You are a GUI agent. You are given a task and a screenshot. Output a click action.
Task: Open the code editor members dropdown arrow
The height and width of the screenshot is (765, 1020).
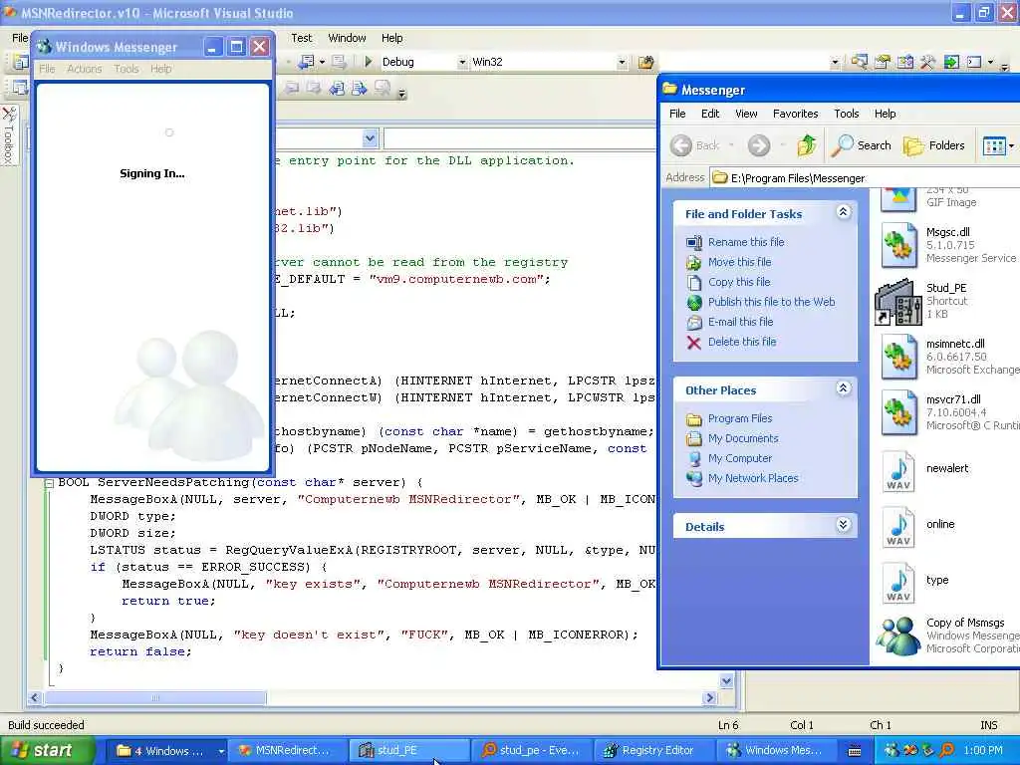pos(370,137)
